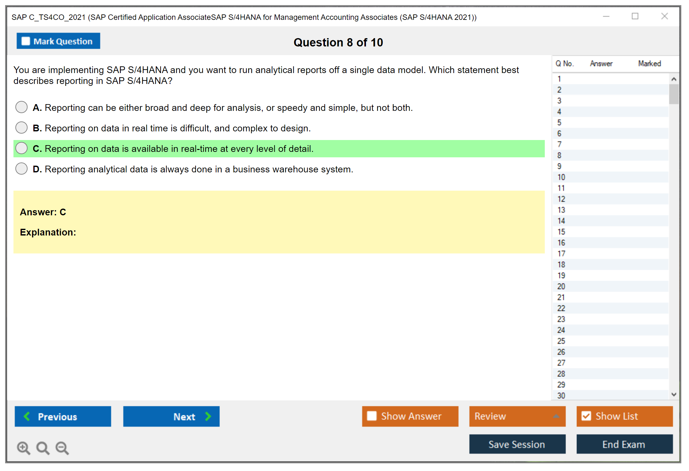
Task: Select option D radio button
Action: 21,169
